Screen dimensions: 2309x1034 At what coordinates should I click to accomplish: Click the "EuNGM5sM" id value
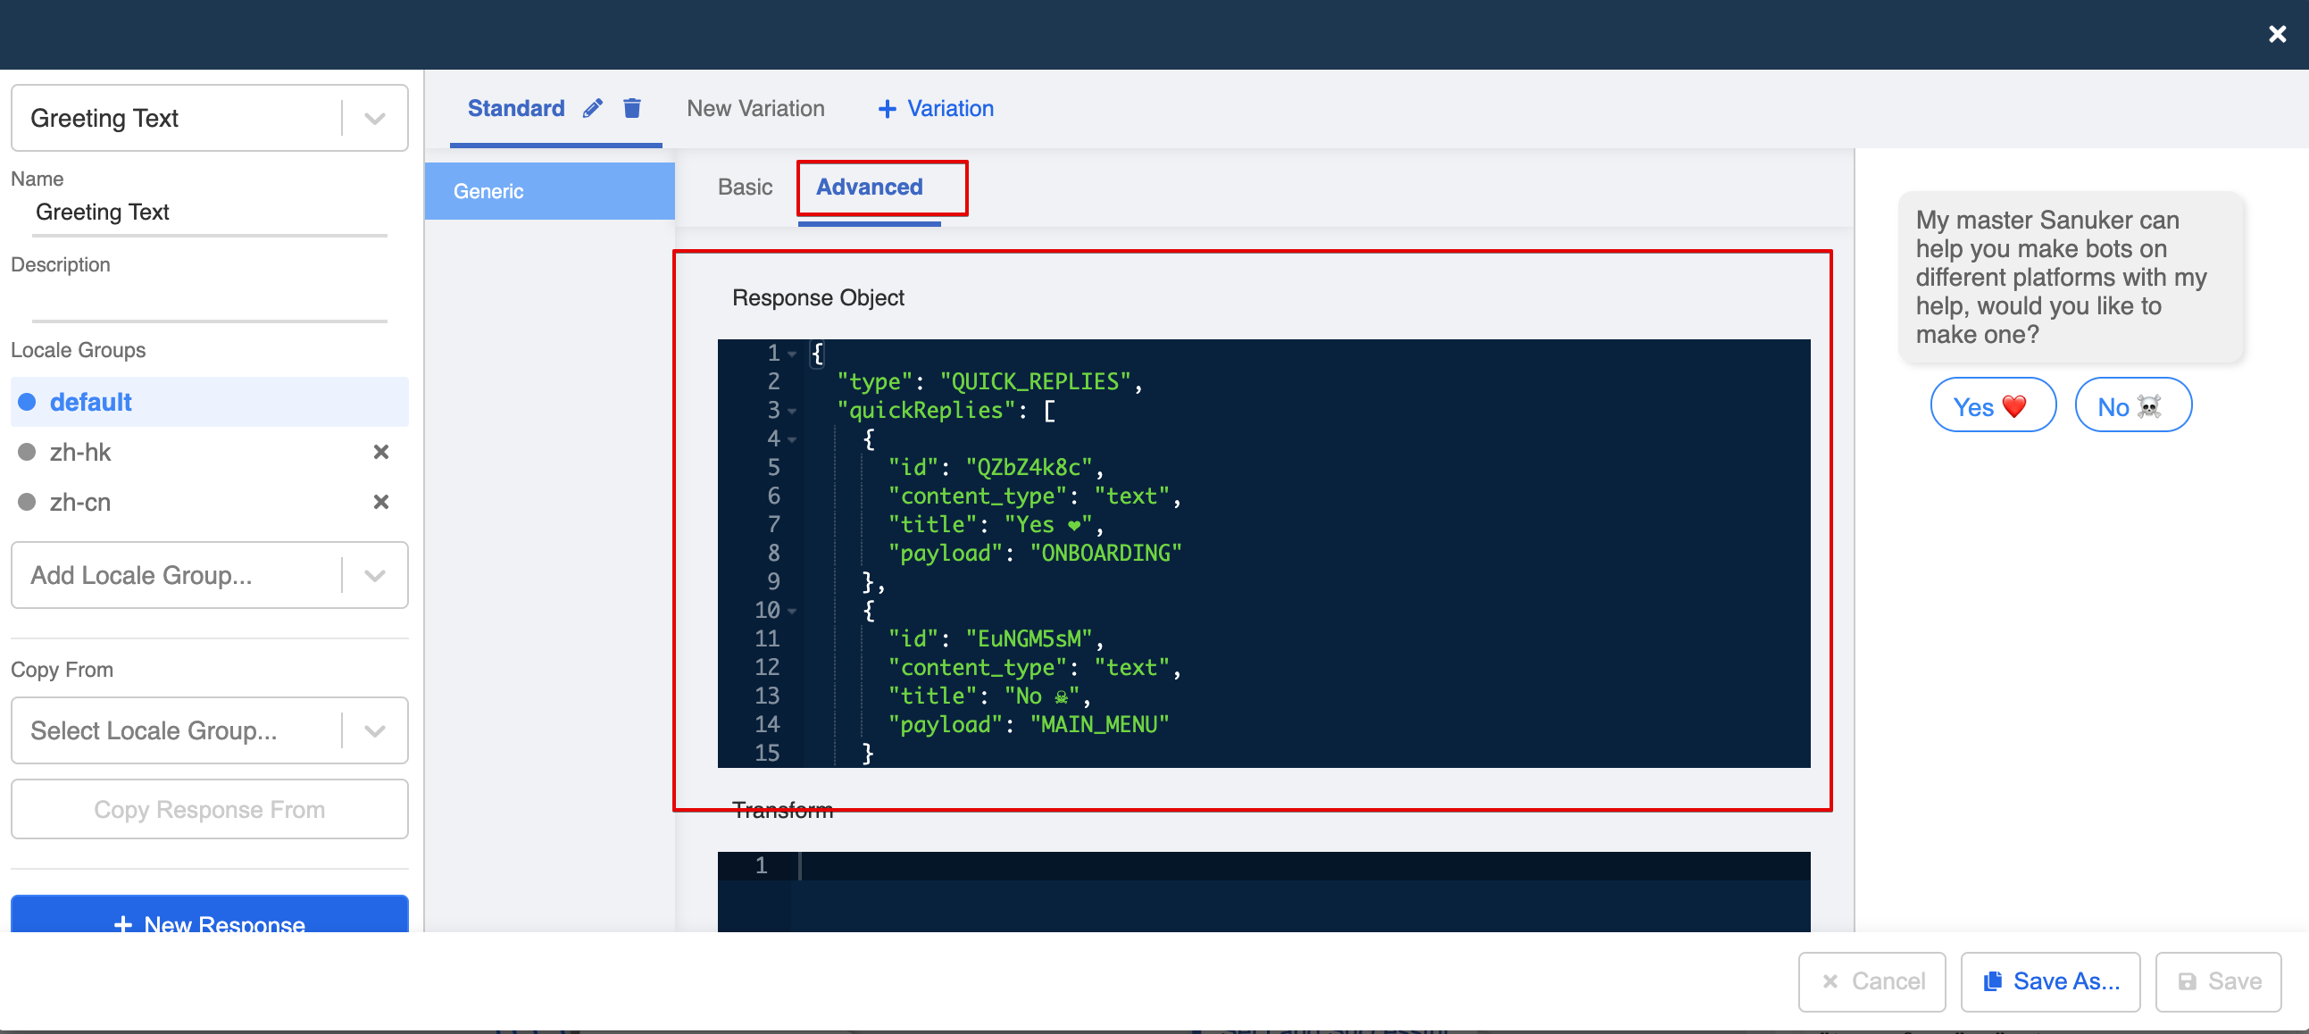[1029, 638]
